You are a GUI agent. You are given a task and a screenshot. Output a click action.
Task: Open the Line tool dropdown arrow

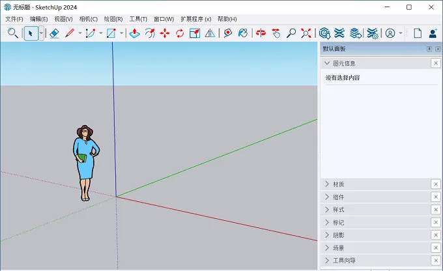[80, 33]
